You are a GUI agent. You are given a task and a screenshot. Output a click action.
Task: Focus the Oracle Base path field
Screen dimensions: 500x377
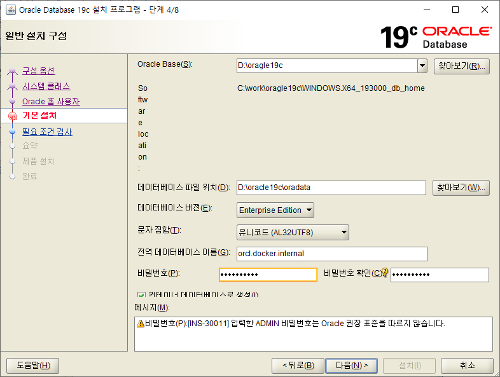[327, 66]
